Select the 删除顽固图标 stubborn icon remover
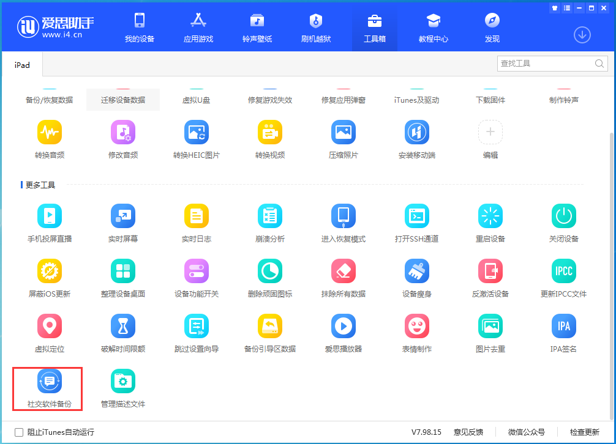 tap(269, 277)
